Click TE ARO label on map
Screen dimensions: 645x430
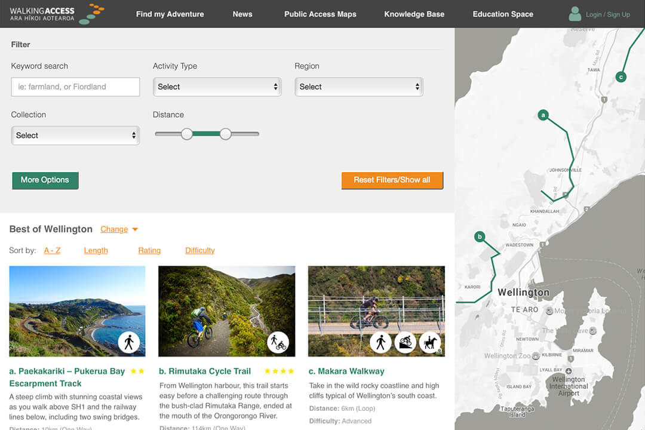pyautogui.click(x=524, y=309)
